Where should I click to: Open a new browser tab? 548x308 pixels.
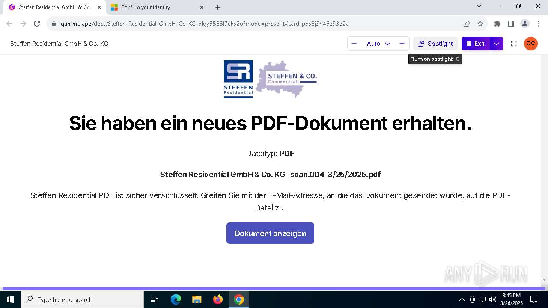[x=218, y=7]
